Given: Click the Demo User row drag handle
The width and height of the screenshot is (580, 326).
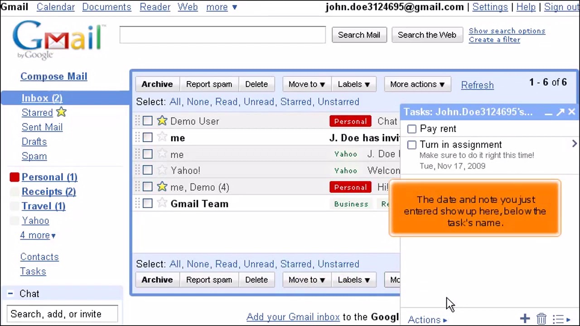Looking at the screenshot, I should click(x=138, y=121).
